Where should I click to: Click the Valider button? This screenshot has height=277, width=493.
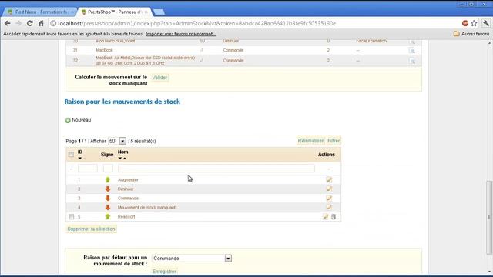point(159,78)
